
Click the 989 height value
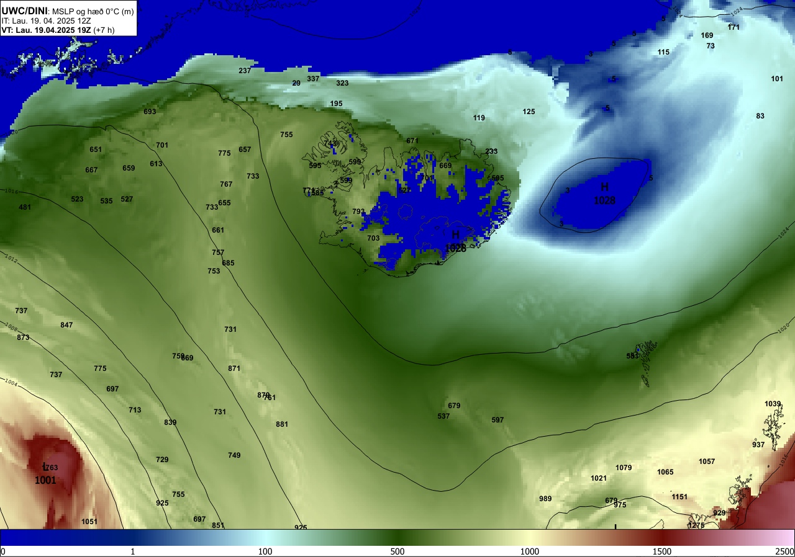tap(545, 499)
